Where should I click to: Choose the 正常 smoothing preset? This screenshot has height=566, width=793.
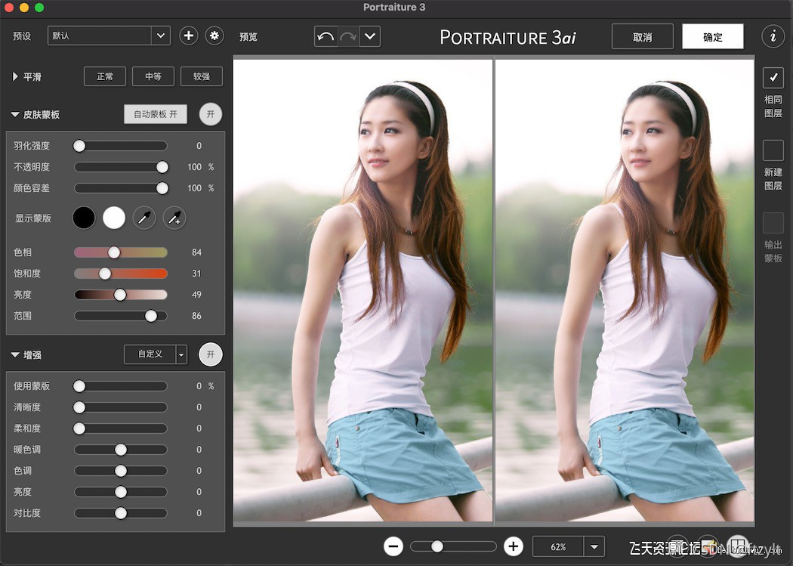pos(105,76)
